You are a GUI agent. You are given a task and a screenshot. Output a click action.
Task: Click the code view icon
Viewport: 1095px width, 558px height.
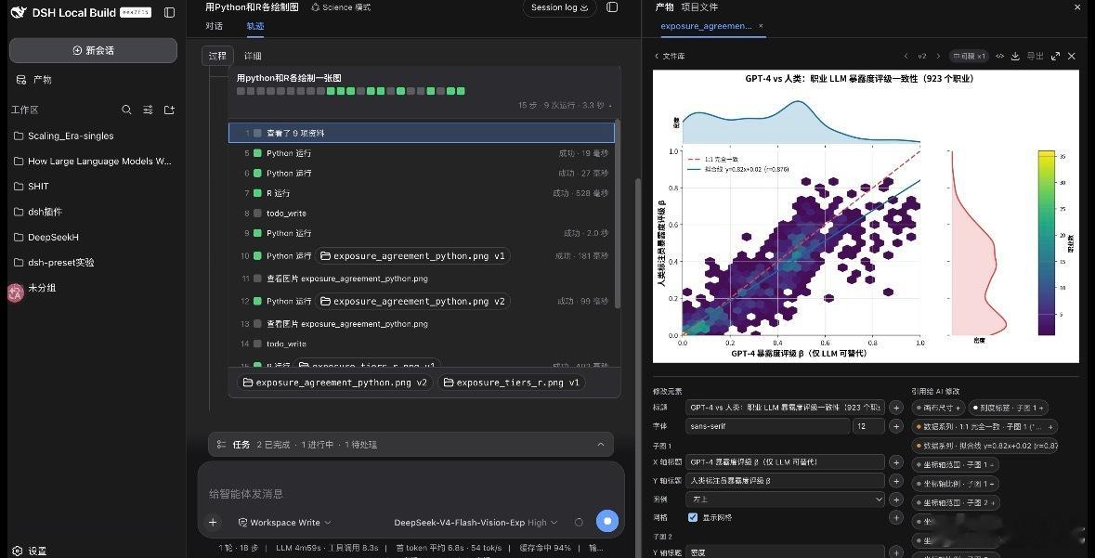tap(1000, 56)
